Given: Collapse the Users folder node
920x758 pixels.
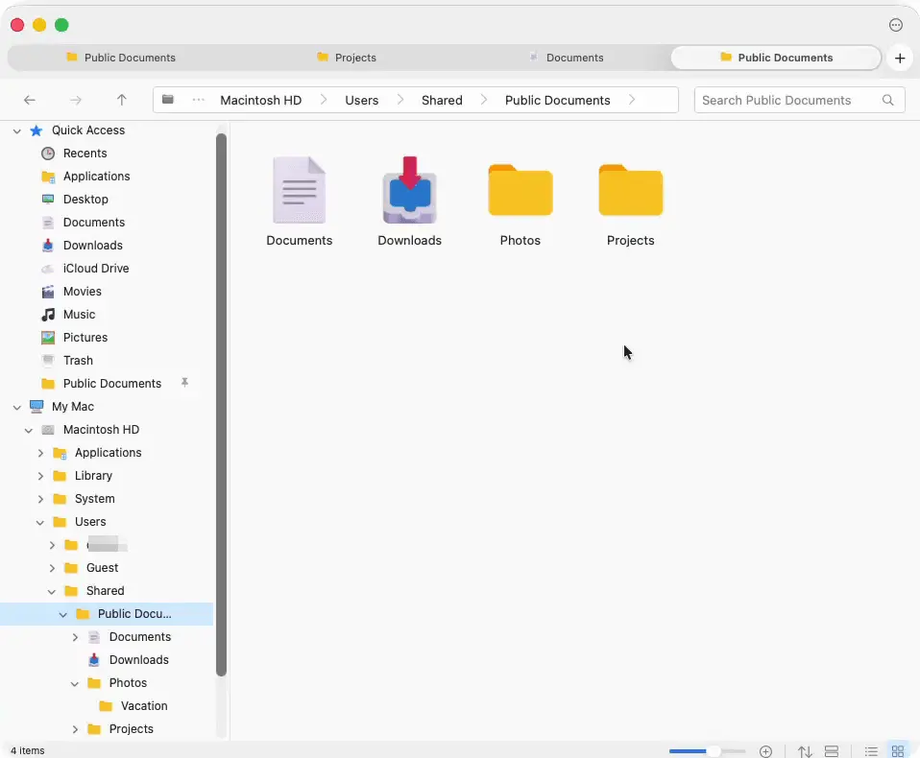Looking at the screenshot, I should click(x=40, y=522).
